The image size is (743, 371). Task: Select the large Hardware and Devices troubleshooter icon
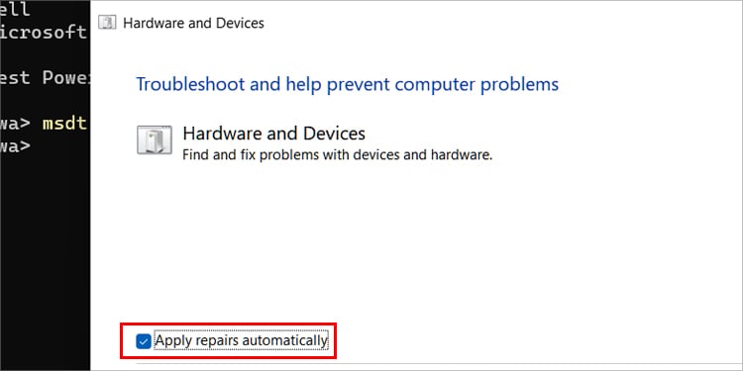tap(155, 140)
